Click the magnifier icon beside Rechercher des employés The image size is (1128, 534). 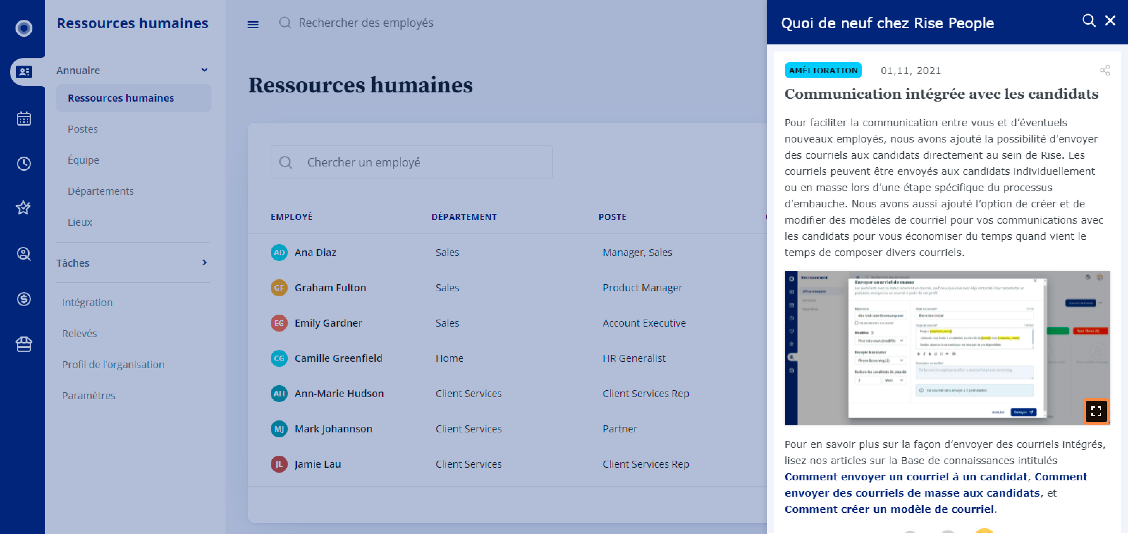click(284, 22)
